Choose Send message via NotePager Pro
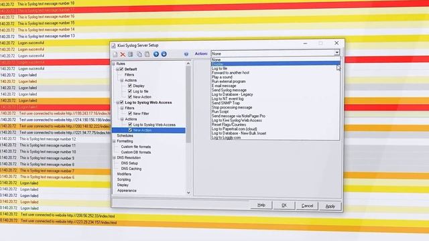Screen dimensions: 429x241 (275, 116)
